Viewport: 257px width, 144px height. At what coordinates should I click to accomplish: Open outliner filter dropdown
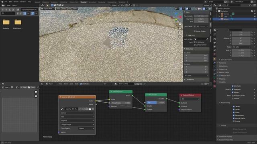[x=250, y=5]
